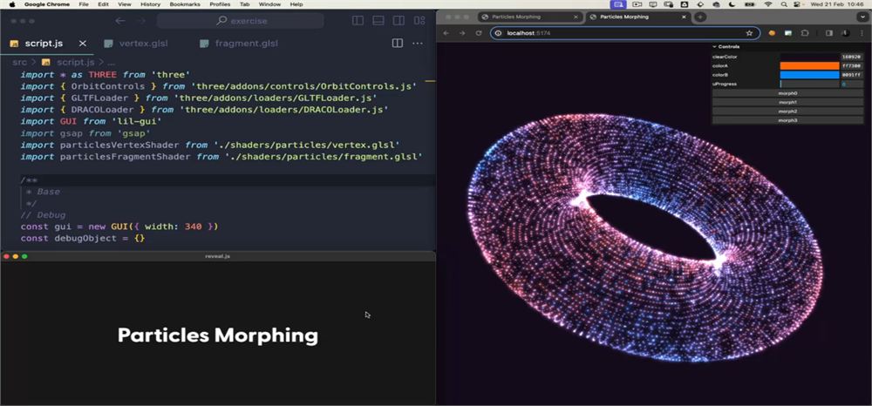872x406 pixels.
Task: Open the File menu
Action: tap(84, 4)
